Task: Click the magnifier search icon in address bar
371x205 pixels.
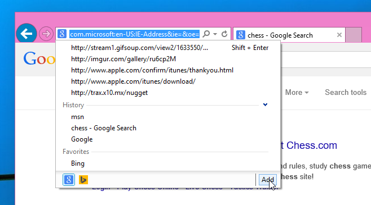Action: coord(206,34)
